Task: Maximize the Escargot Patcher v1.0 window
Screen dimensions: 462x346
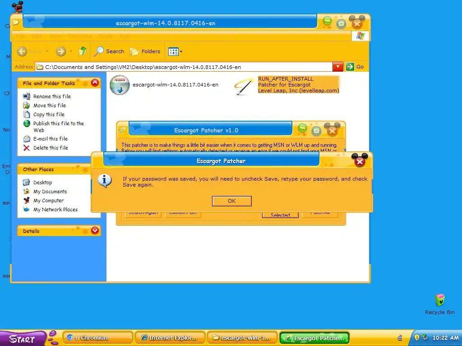Action: point(316,131)
